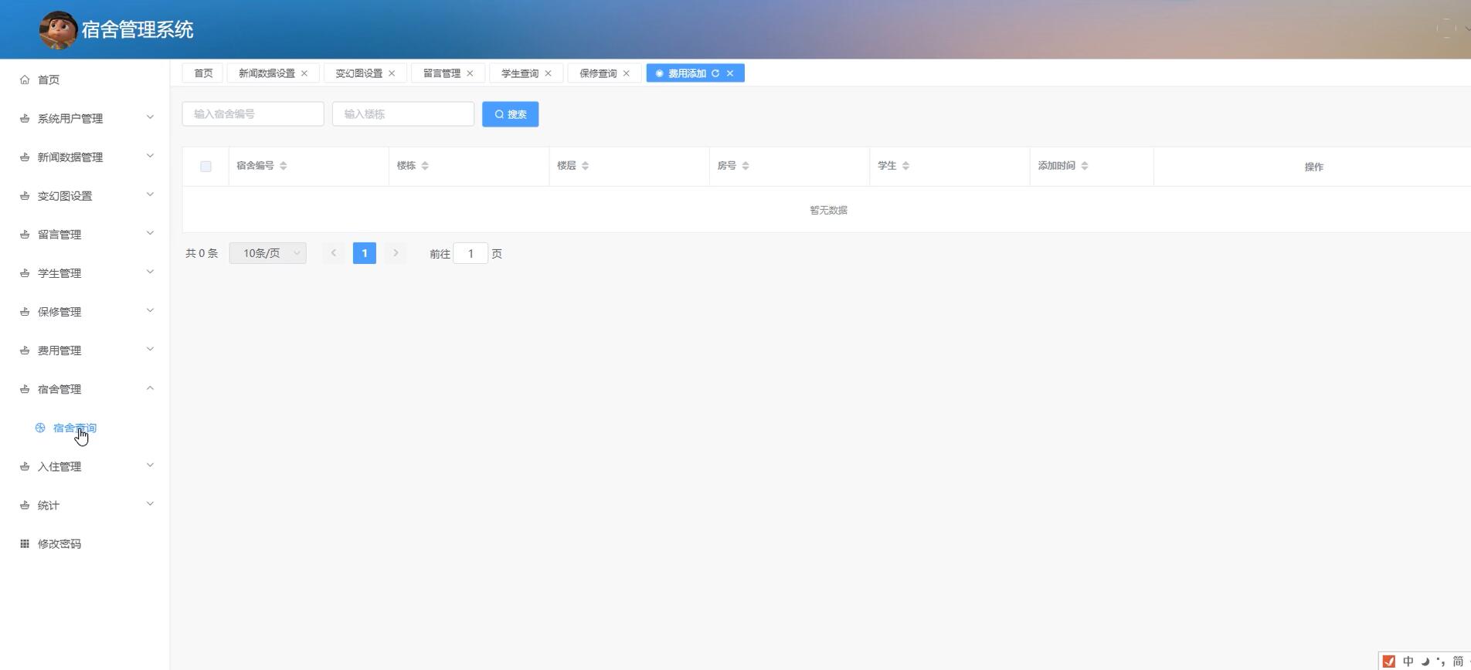Click the home icon beside 首页
This screenshot has width=1471, height=670.
[x=25, y=80]
